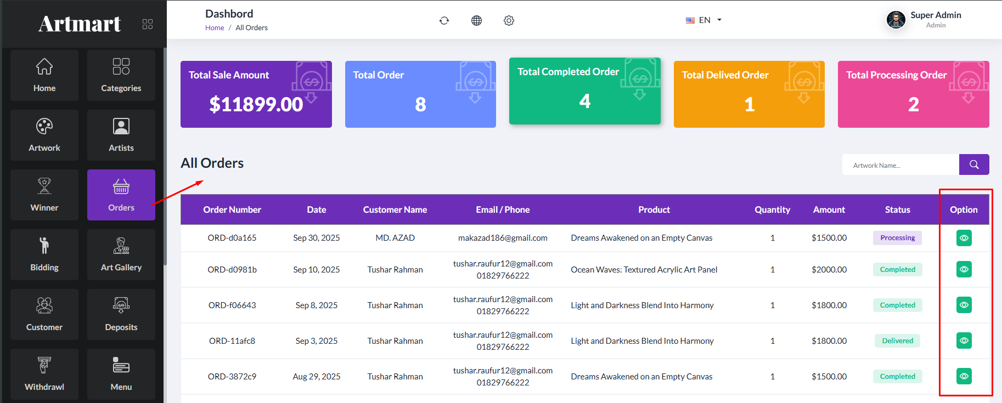Expand the EN language dropdown
This screenshot has height=403, width=1002.
(x=704, y=20)
